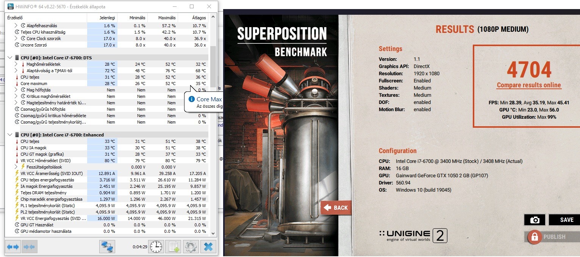Click lightning icon beside Teljes DRAM teljesítmény
The image size is (580, 257).
[17, 193]
